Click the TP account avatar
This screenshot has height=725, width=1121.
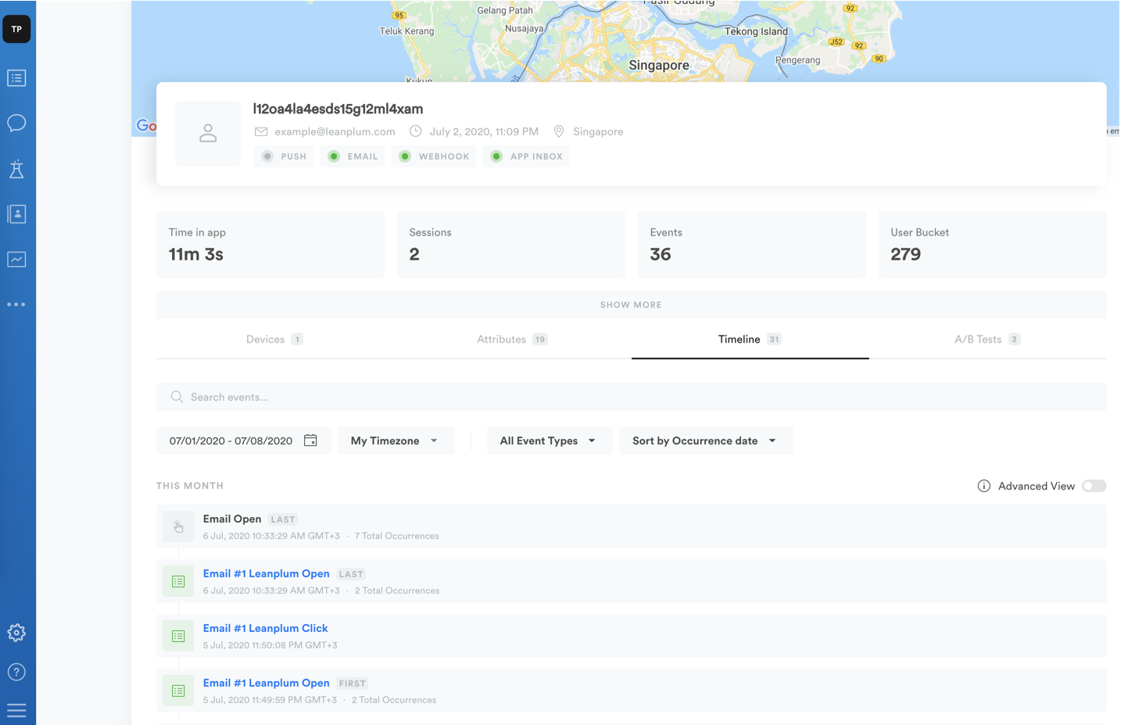point(16,29)
